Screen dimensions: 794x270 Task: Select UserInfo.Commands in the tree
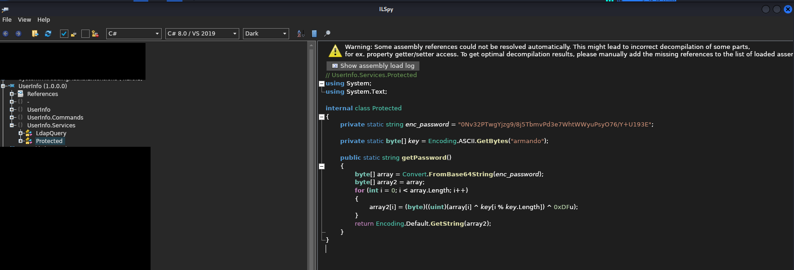(x=55, y=118)
